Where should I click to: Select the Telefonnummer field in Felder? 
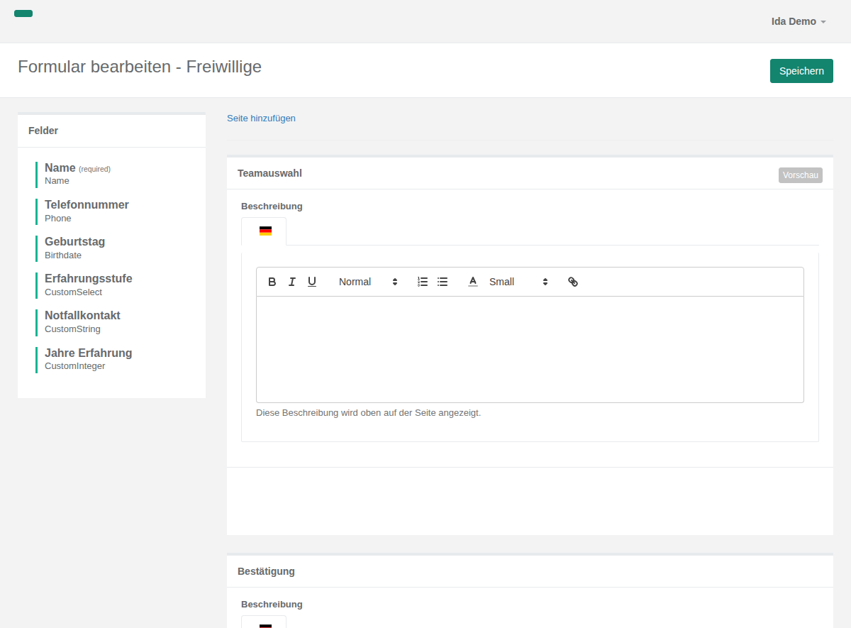[113, 211]
